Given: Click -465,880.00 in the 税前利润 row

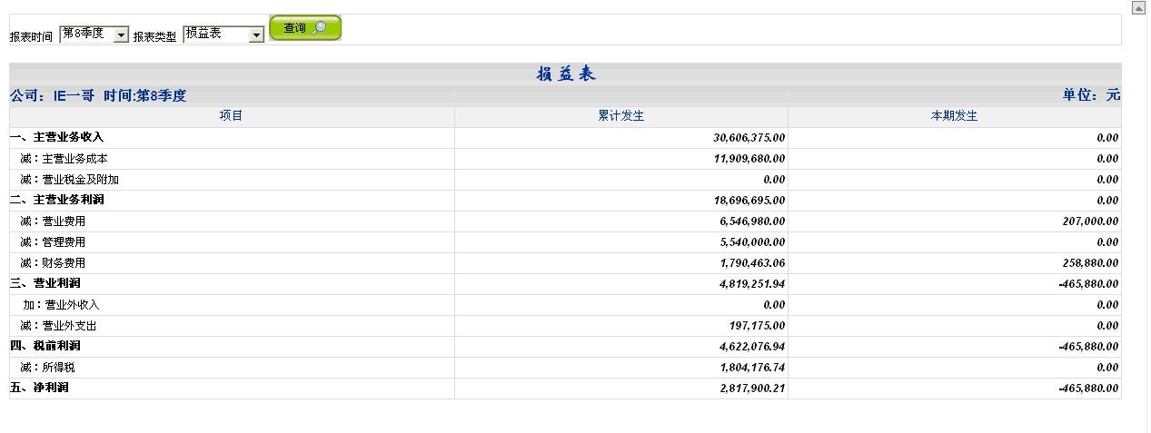Looking at the screenshot, I should [x=1089, y=347].
